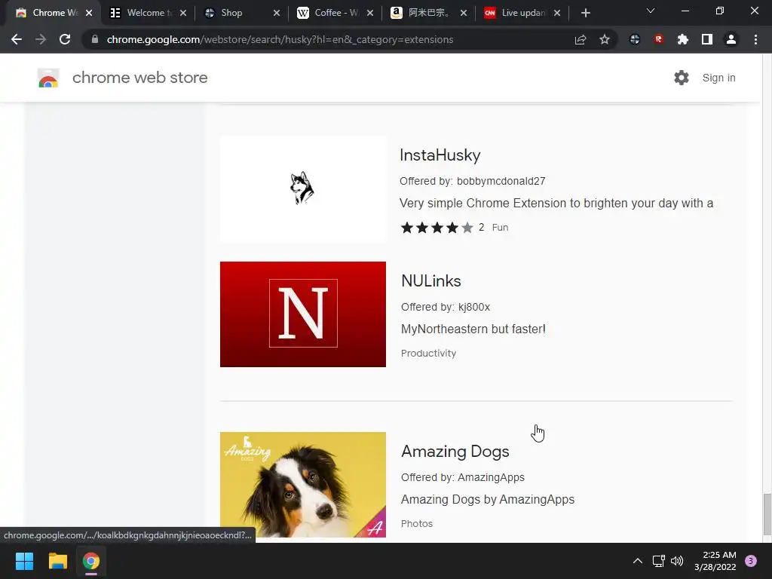The width and height of the screenshot is (772, 579).
Task: Click the Photos category label
Action: (416, 523)
